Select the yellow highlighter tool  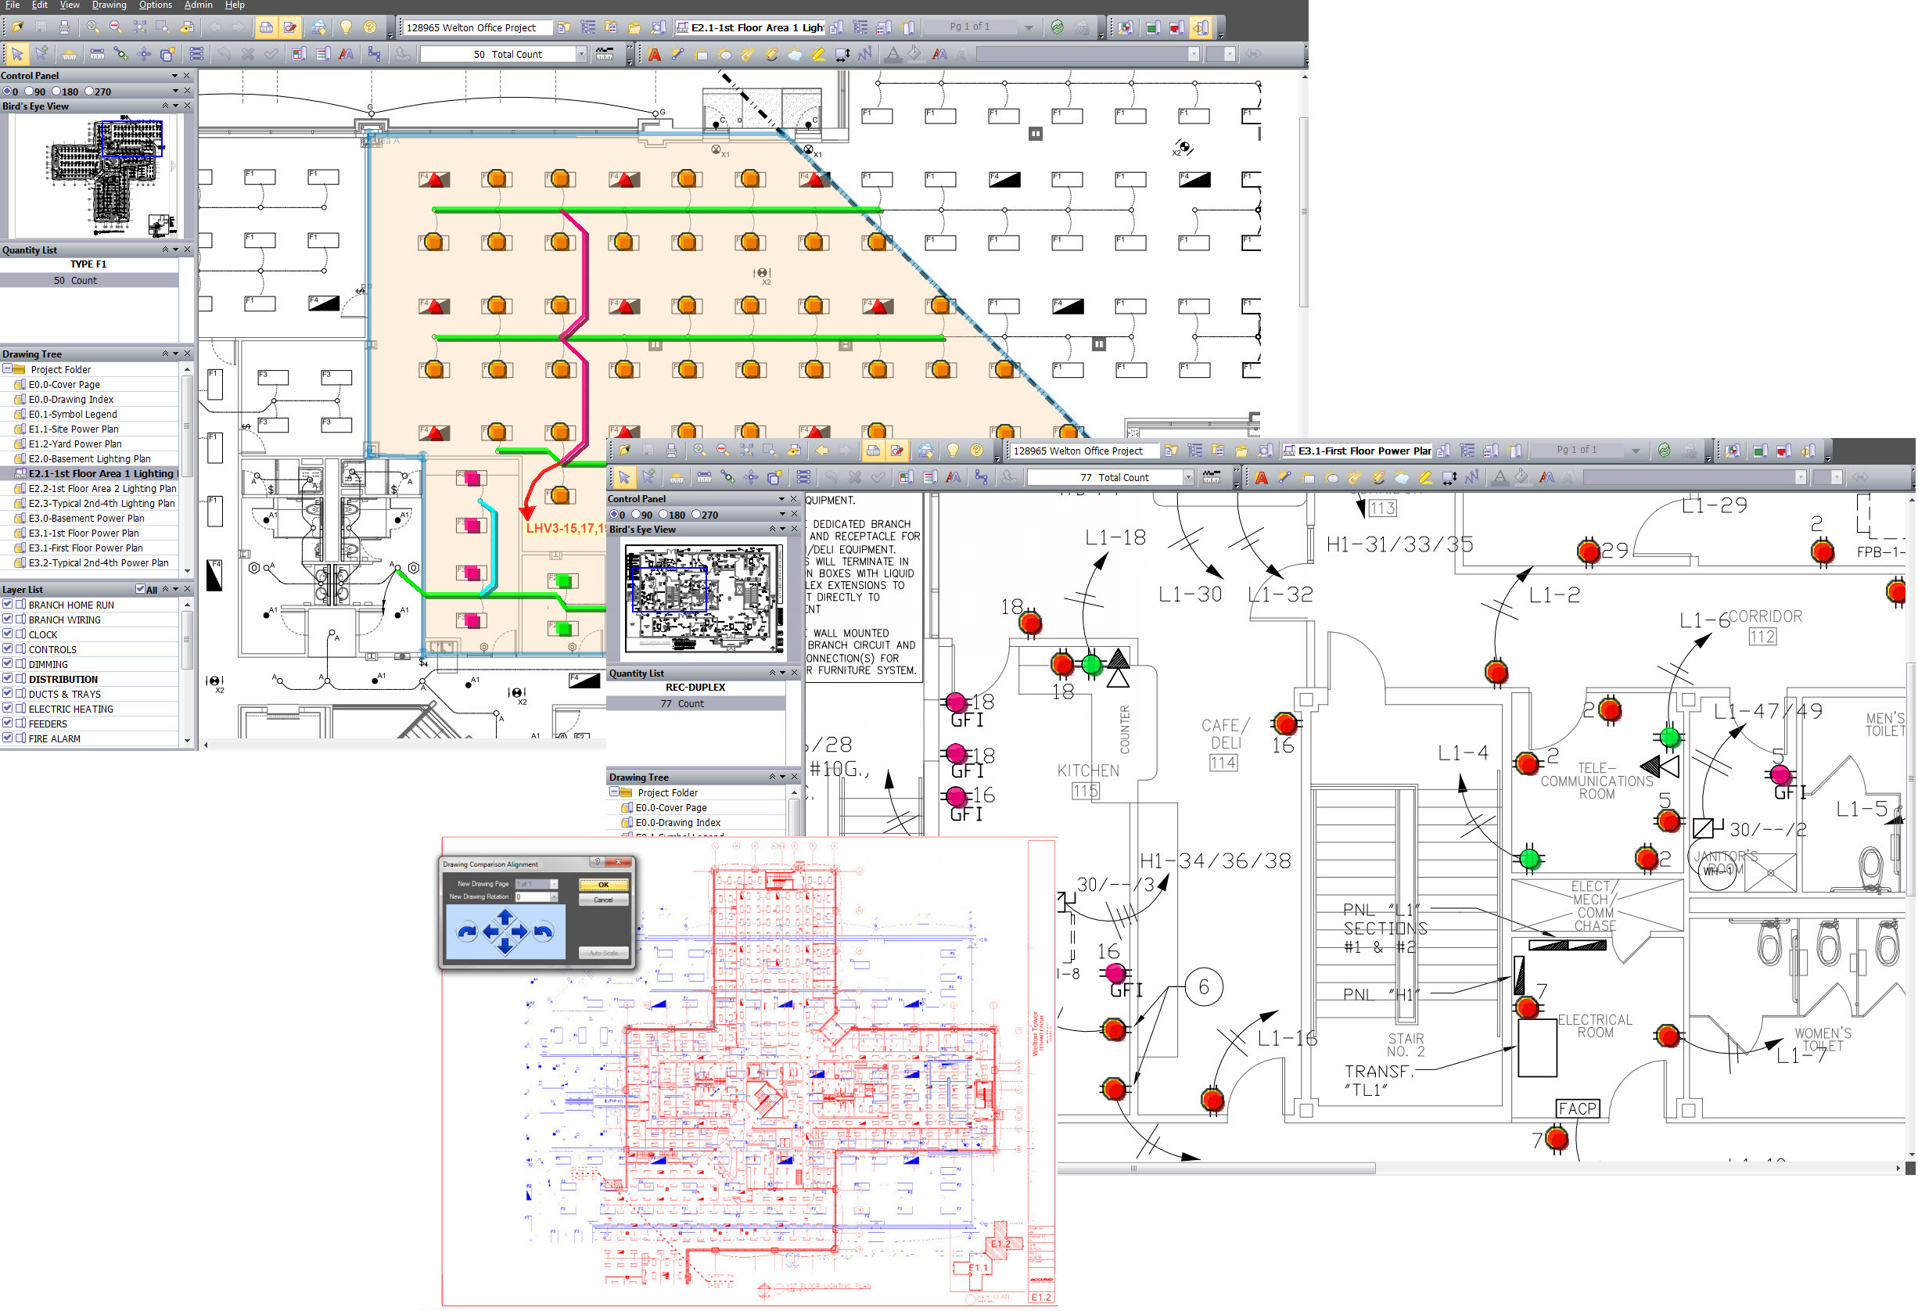click(x=818, y=55)
